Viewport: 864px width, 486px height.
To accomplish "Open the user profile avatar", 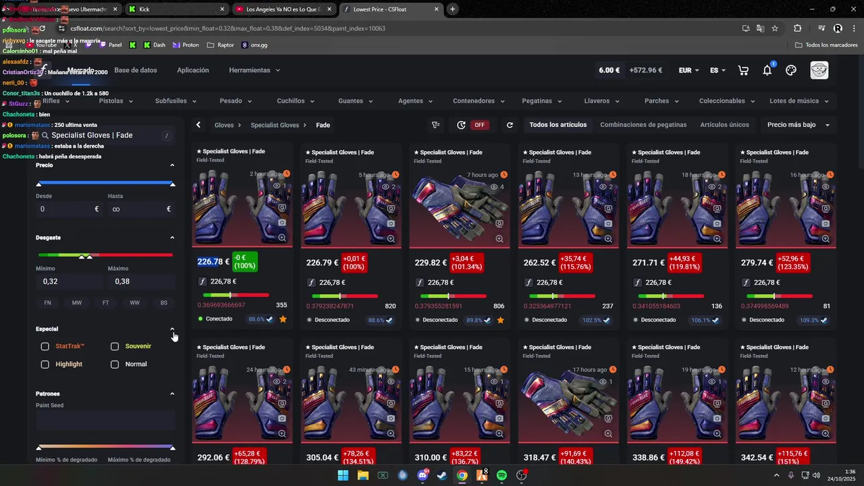I will point(819,70).
